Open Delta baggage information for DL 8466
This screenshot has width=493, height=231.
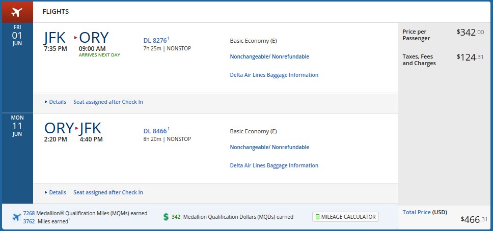click(x=274, y=165)
